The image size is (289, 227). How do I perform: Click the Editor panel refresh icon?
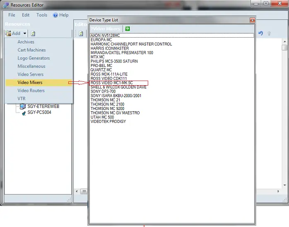[x=81, y=33]
